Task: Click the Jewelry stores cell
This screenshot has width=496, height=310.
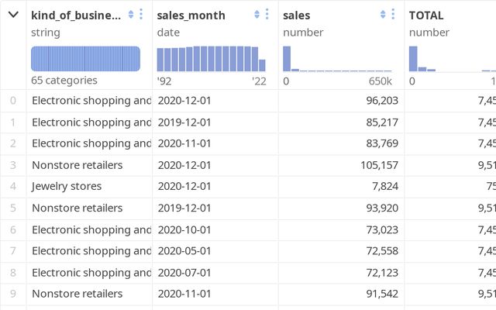Action: [67, 186]
